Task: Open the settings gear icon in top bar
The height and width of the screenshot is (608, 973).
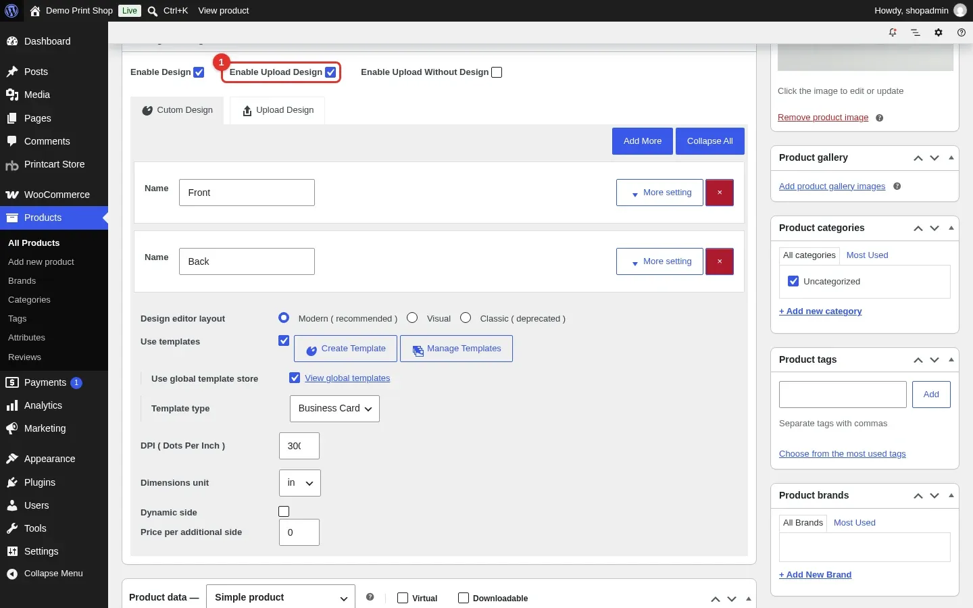Action: 939,32
